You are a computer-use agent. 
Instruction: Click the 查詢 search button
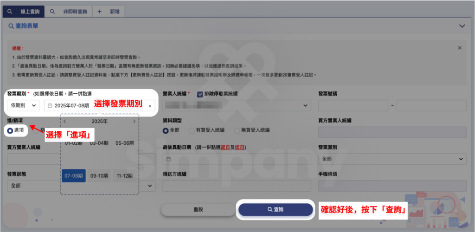coord(276,210)
